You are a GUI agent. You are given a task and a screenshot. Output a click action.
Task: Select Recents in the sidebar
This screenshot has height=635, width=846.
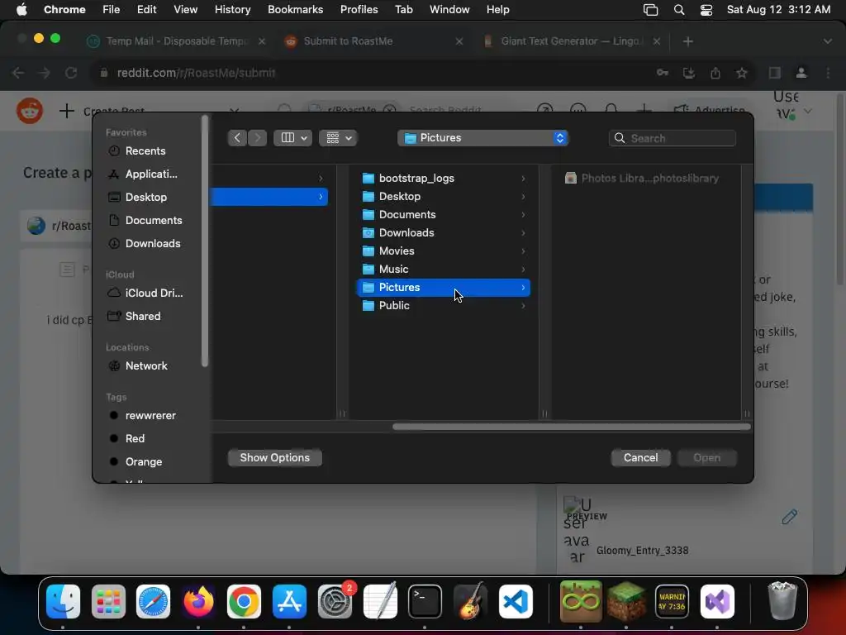click(145, 150)
